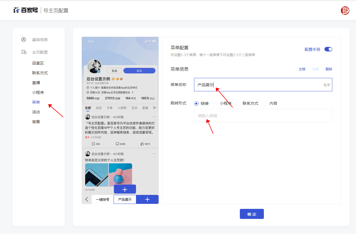Toggle the 配置手册 switch
Screen dimensions: 356x234
[x=328, y=49]
